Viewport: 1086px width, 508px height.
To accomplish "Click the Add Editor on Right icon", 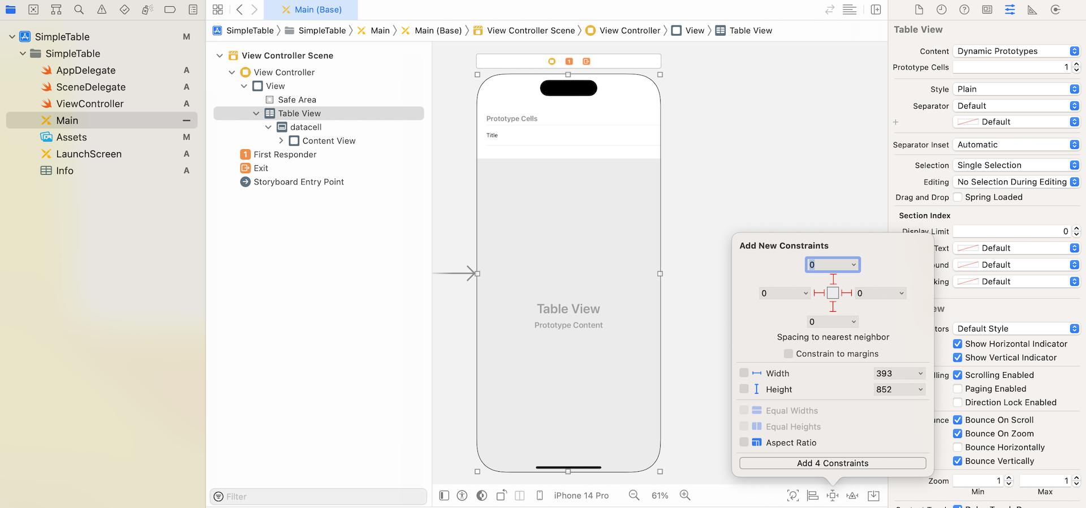I will pyautogui.click(x=876, y=10).
